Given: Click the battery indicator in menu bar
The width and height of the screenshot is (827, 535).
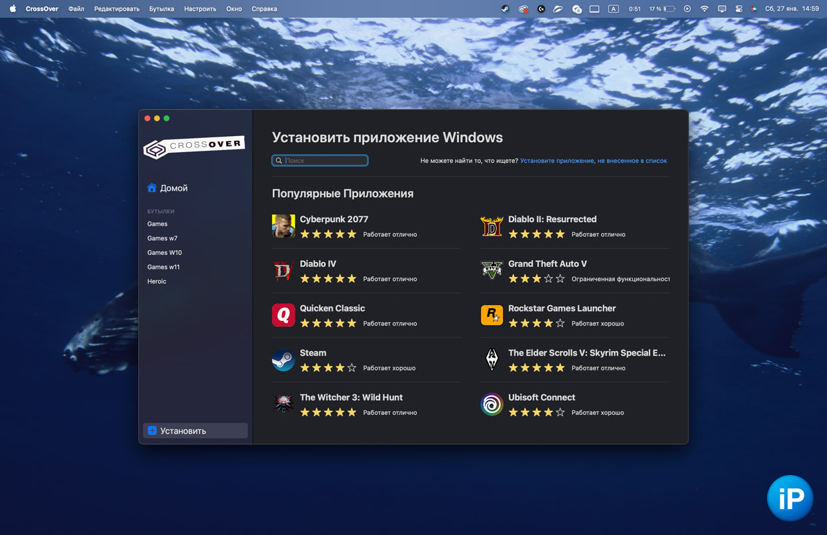Looking at the screenshot, I should pos(662,9).
